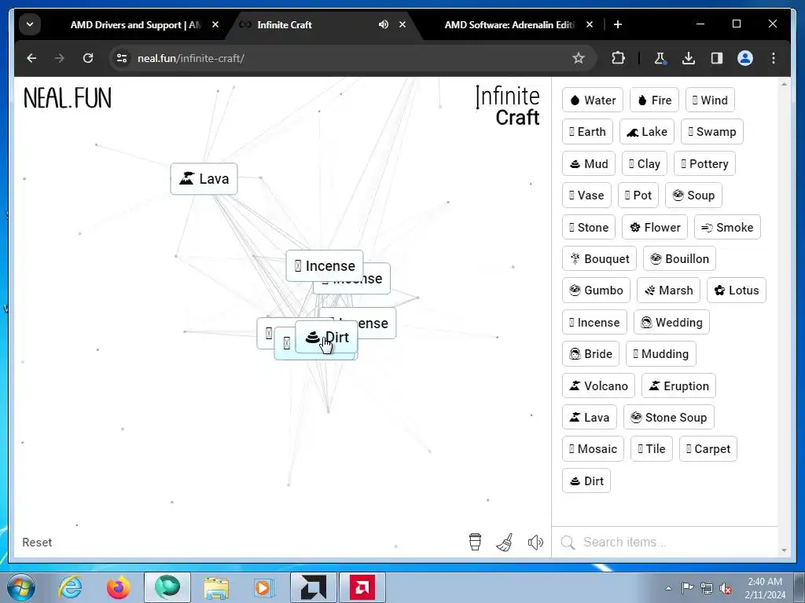Select the Fire element in sidebar
805x603 pixels.
tap(654, 100)
